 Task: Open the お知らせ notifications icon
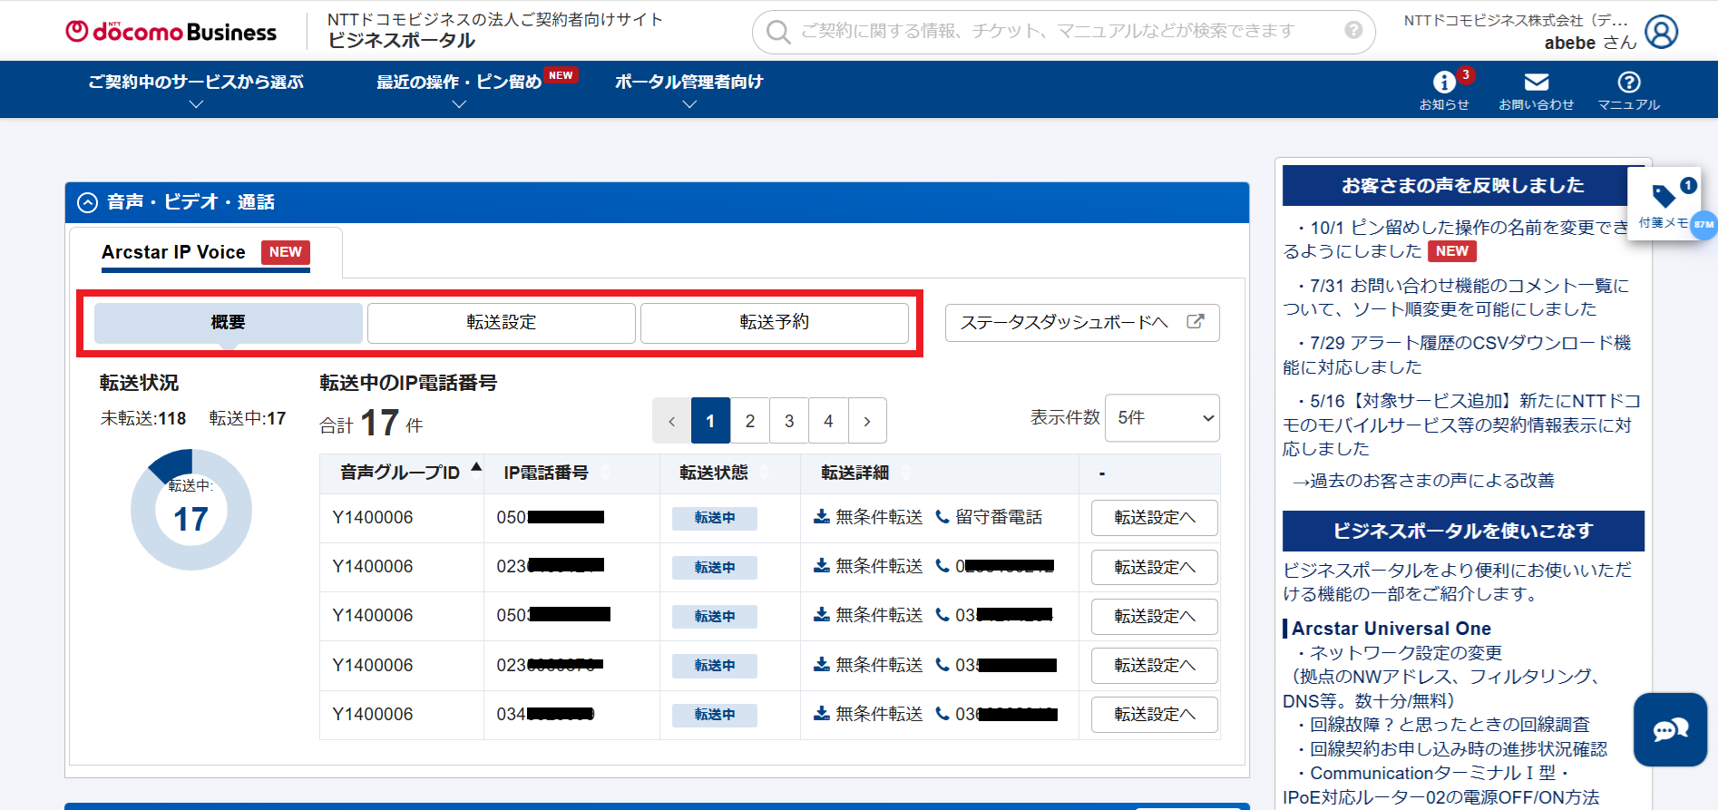1444,83
